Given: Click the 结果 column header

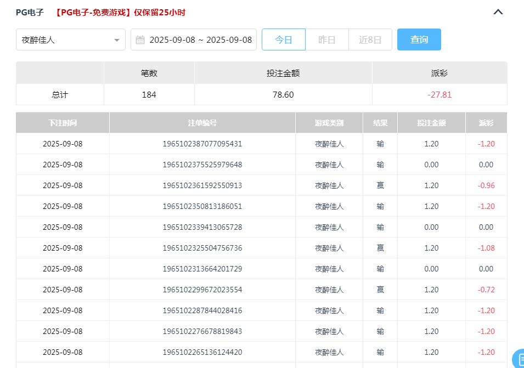Looking at the screenshot, I should pyautogui.click(x=380, y=122).
